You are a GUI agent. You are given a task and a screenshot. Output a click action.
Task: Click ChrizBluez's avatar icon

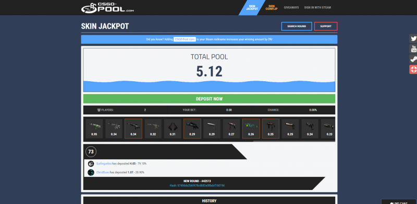[91, 172]
